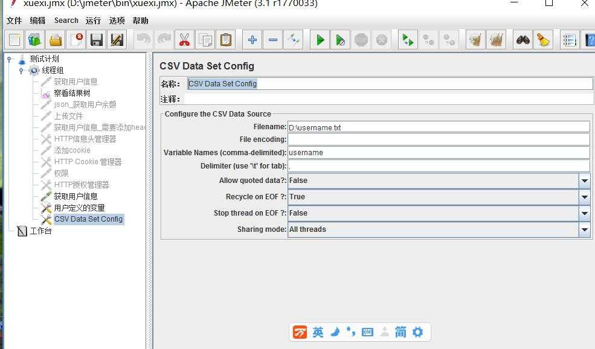
Task: Click the Clear All results icon
Action: coord(496,40)
